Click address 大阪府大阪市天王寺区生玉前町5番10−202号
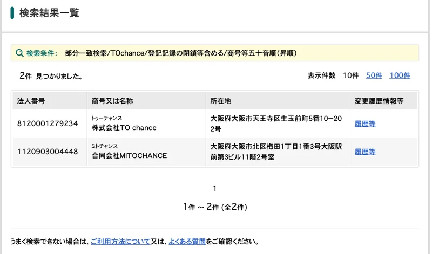432x254 pixels. point(276,123)
